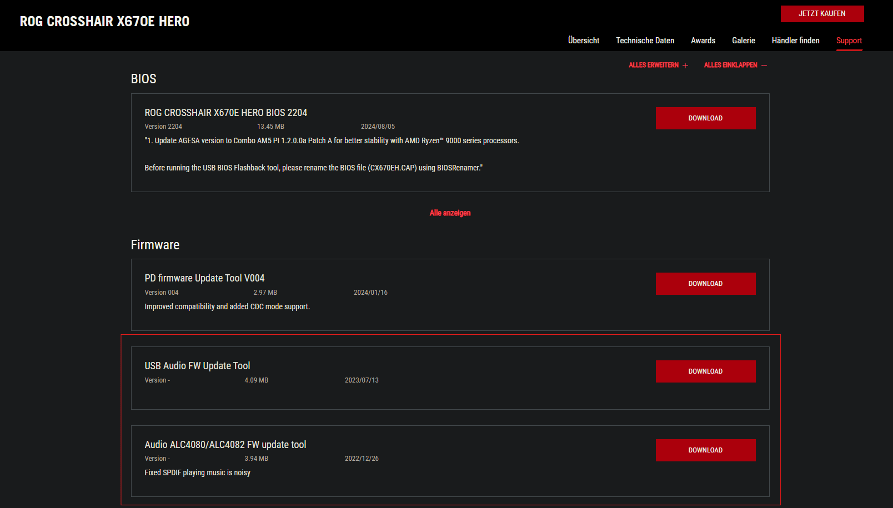
Task: Download PD firmware Update Tool V004
Action: coord(705,284)
